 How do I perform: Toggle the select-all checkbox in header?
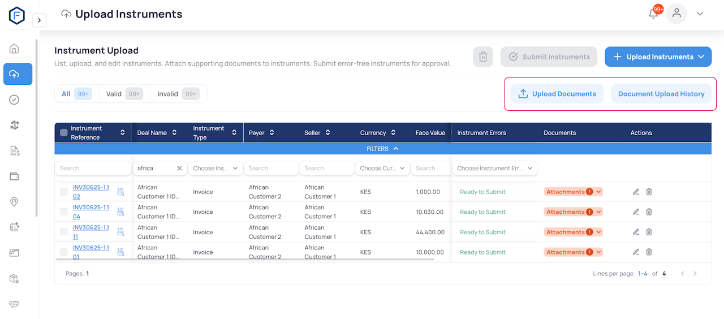(64, 133)
